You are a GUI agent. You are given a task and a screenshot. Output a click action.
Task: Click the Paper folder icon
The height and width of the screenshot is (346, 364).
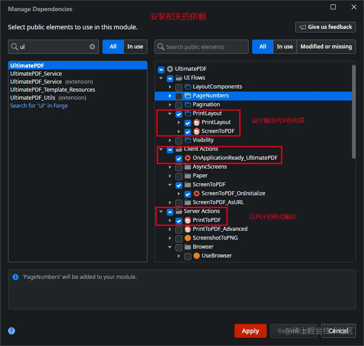tap(188, 176)
